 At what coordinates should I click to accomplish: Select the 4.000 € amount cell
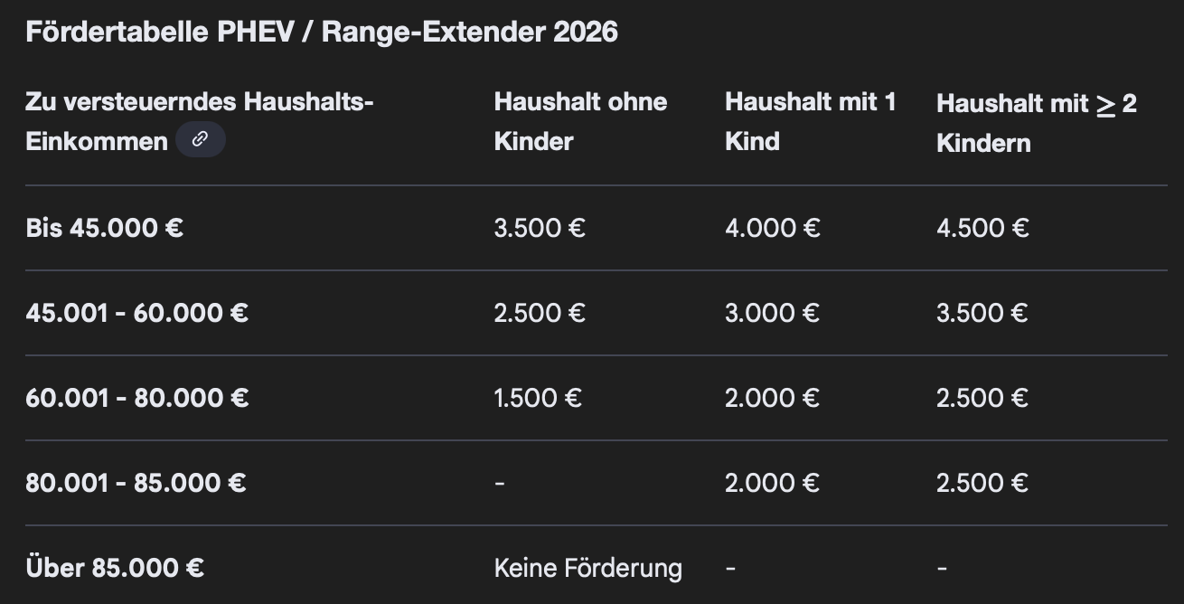pos(772,227)
